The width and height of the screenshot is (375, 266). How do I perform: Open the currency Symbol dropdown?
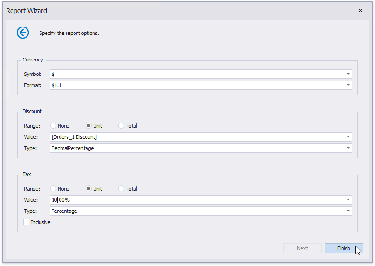[348, 74]
